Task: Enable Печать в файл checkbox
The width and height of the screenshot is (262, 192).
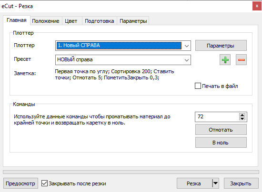Action: [x=198, y=86]
